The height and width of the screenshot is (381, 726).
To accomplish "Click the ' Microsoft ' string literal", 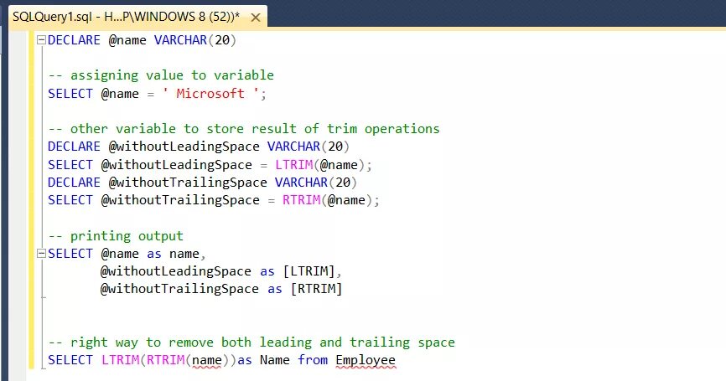I will [210, 94].
